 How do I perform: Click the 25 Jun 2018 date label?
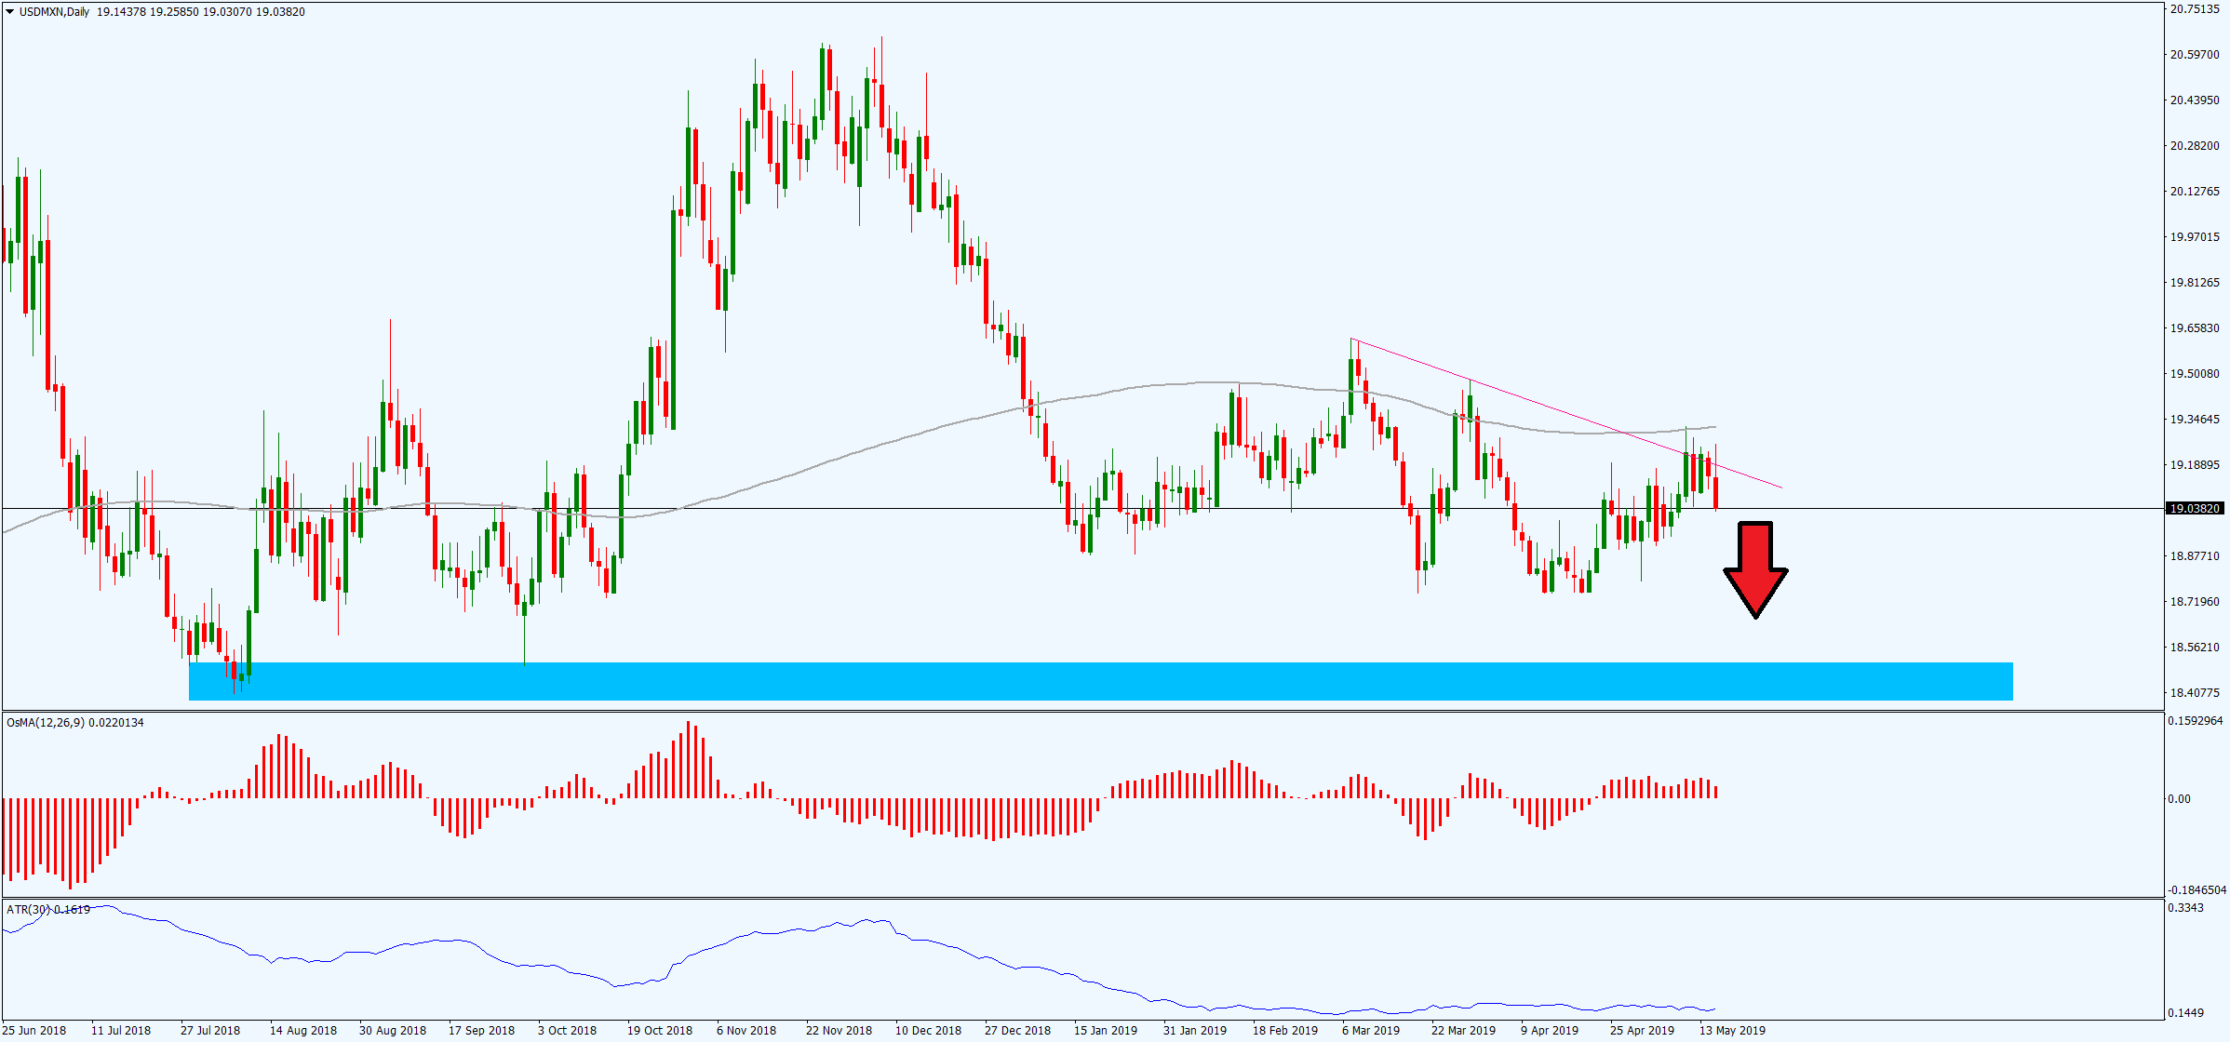tap(34, 1030)
